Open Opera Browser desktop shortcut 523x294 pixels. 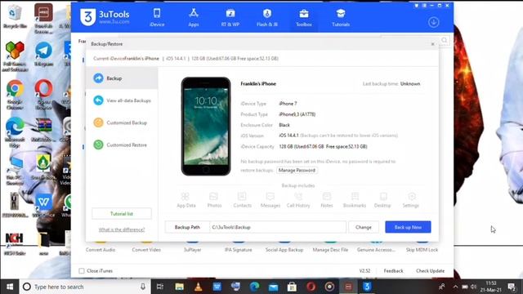(x=43, y=95)
